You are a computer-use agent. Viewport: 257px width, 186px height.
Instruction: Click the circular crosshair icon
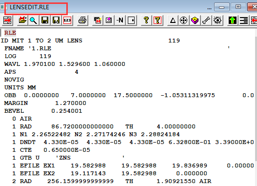coord(183,21)
